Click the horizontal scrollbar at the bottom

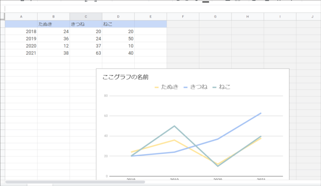tap(75, 182)
